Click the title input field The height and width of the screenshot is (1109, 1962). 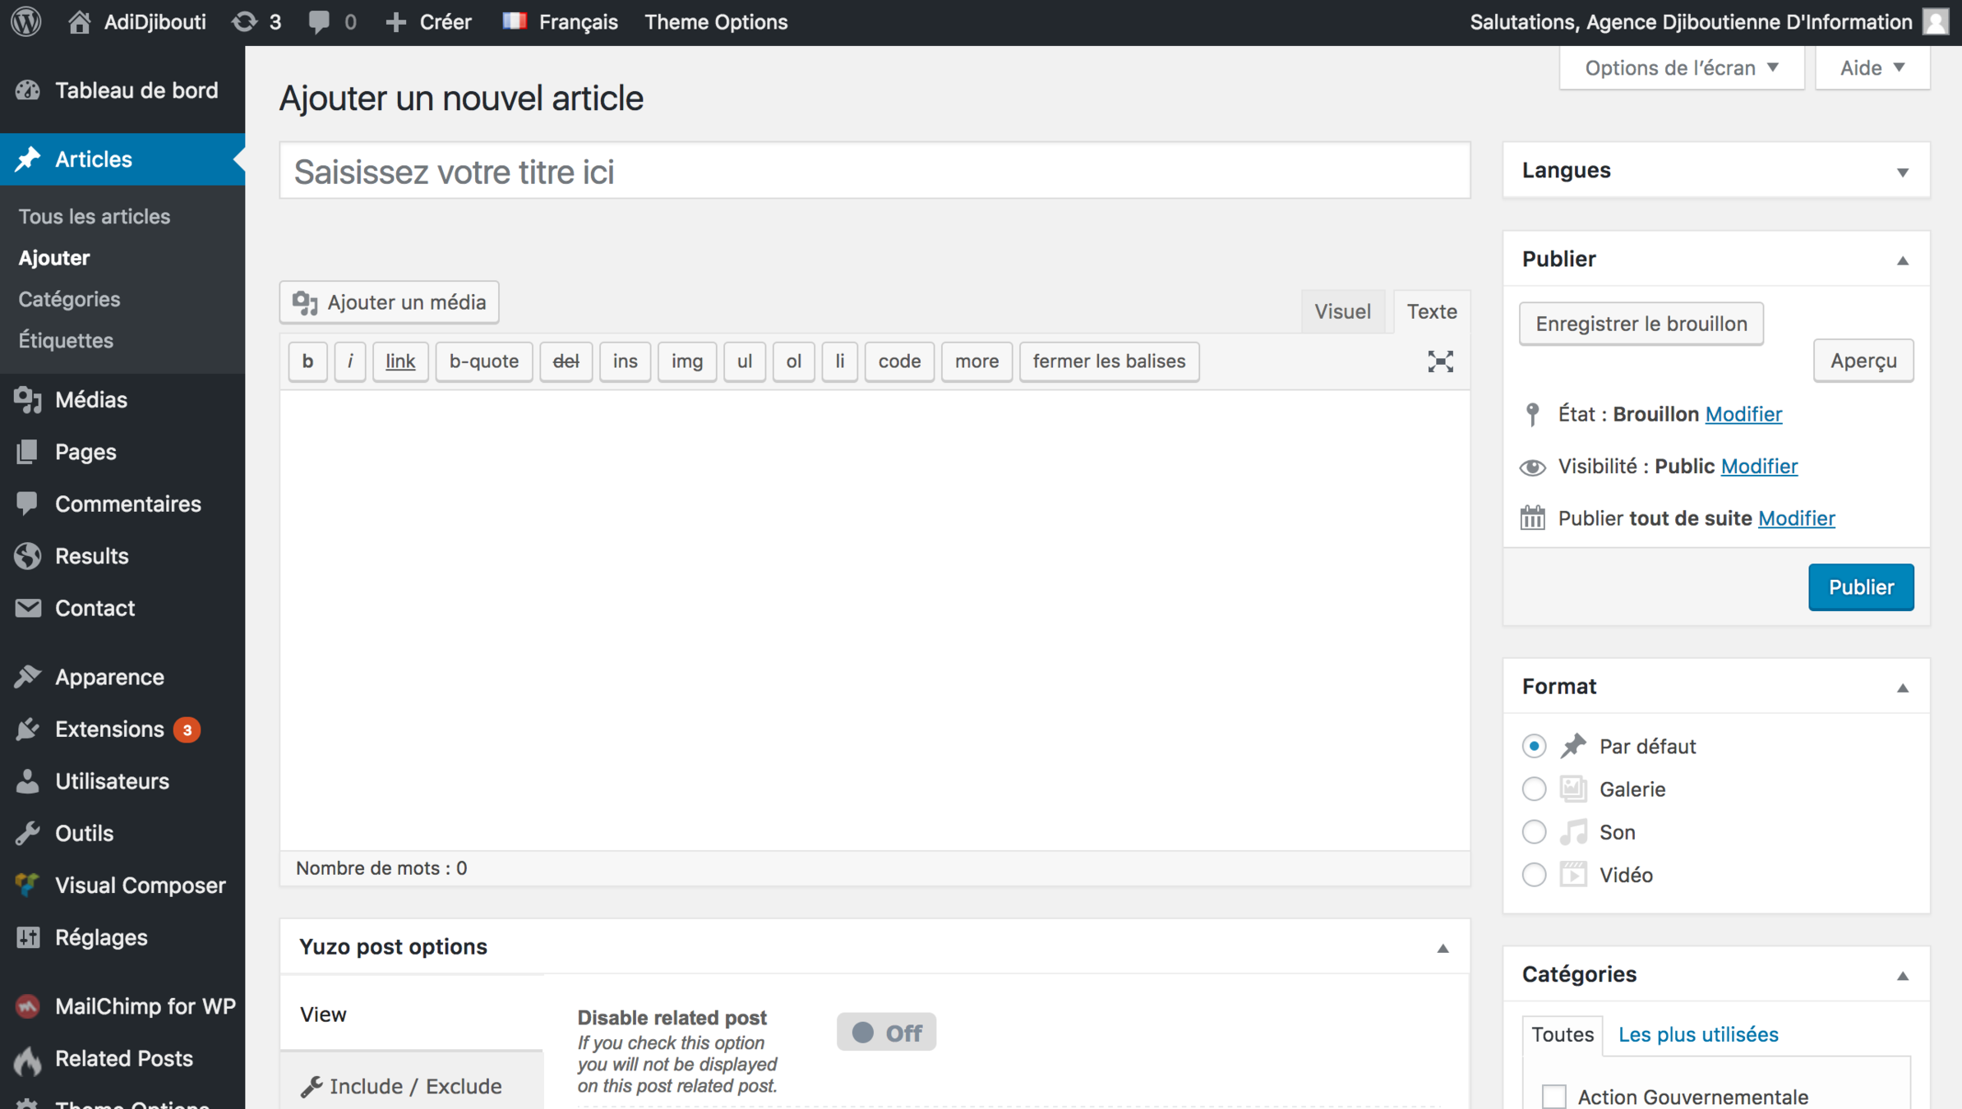[875, 172]
